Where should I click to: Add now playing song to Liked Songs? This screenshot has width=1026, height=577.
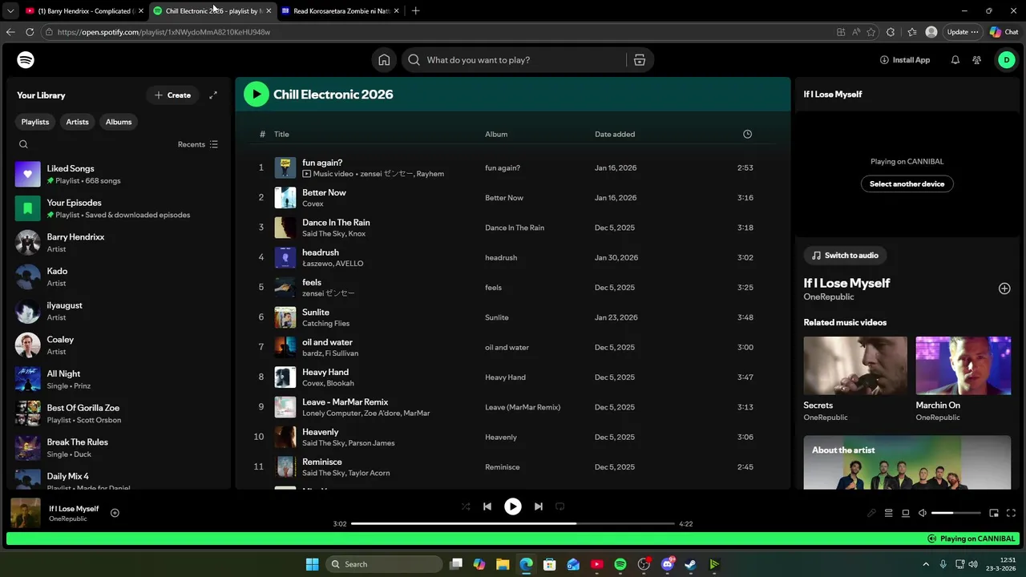[x=115, y=513]
